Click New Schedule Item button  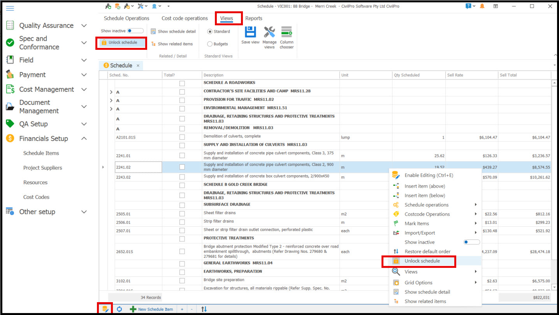[x=151, y=309]
